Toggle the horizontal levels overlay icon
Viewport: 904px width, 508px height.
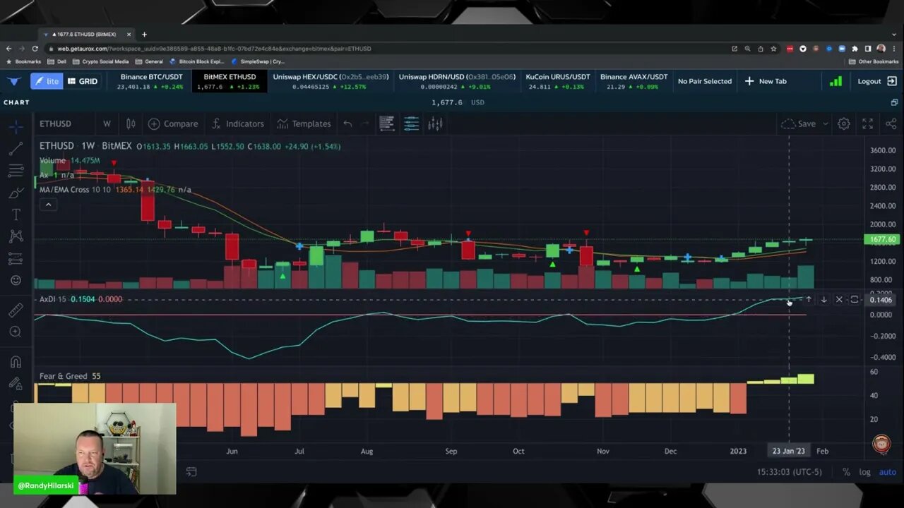[412, 123]
